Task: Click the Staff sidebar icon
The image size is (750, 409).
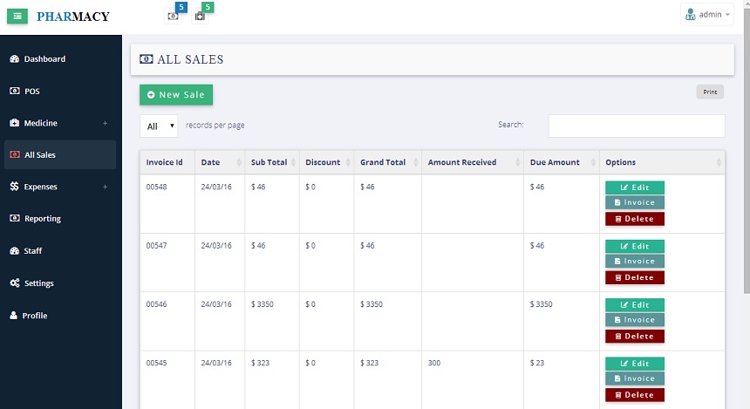Action: (15, 251)
